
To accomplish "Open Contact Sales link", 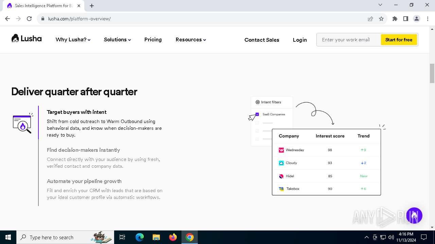I will [x=262, y=40].
